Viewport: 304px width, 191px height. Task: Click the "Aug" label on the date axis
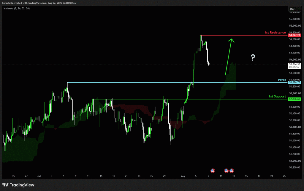coord(183,176)
